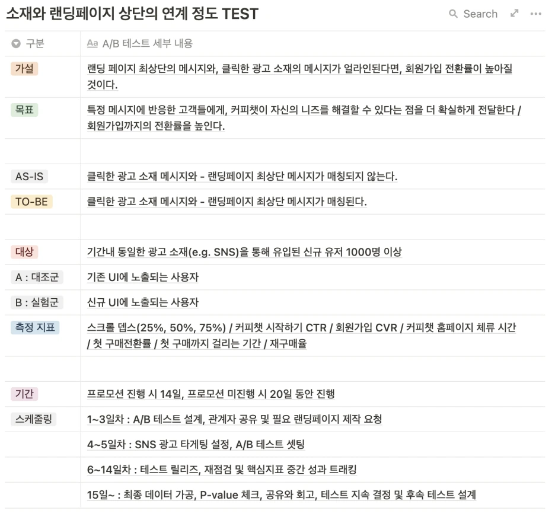Open the database as full page
Image resolution: width=555 pixels, height=517 pixels.
(514, 14)
